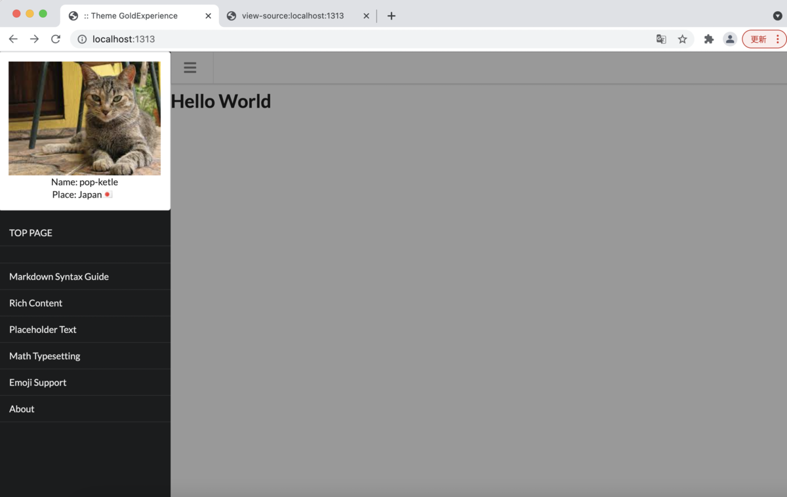Switch to the view-source:localhost:1313 tab
Viewport: 787px width, 497px height.
(298, 16)
